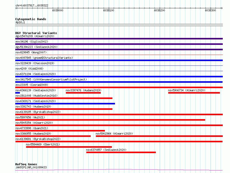Click the red bar of nsv5997656
Image resolution: width=230 pixels, height=173 pixels.
[x=110, y=120]
